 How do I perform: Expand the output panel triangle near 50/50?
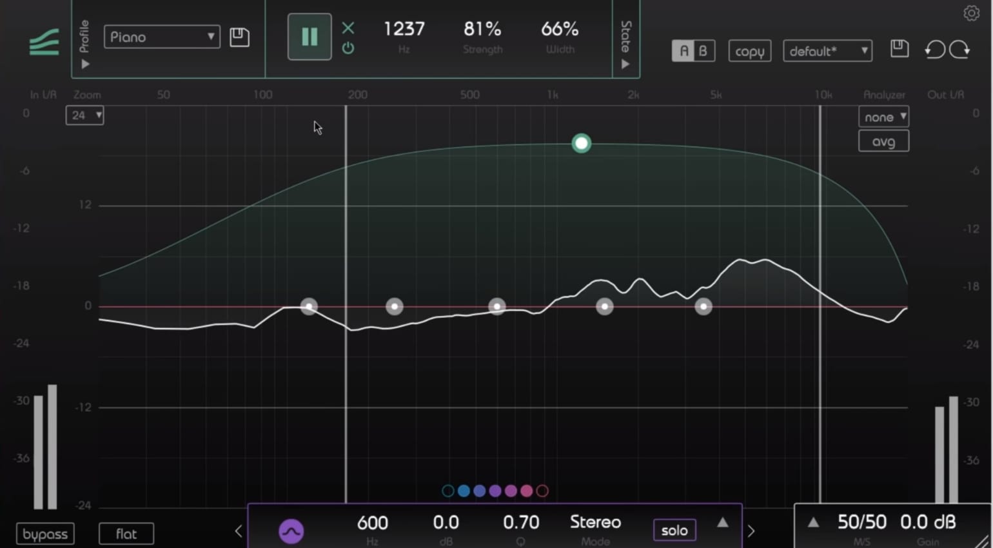coord(813,522)
